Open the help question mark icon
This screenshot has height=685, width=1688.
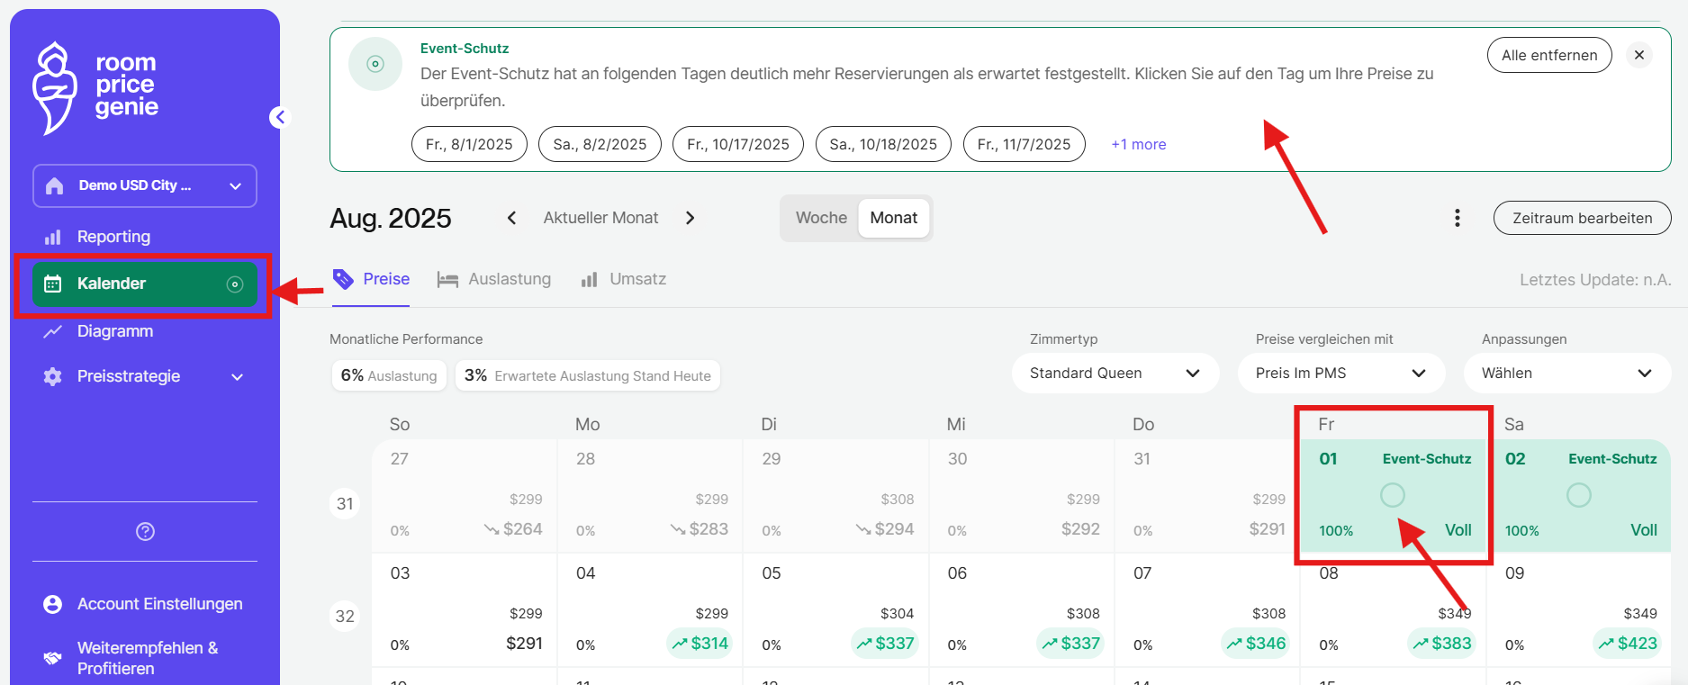point(145,532)
